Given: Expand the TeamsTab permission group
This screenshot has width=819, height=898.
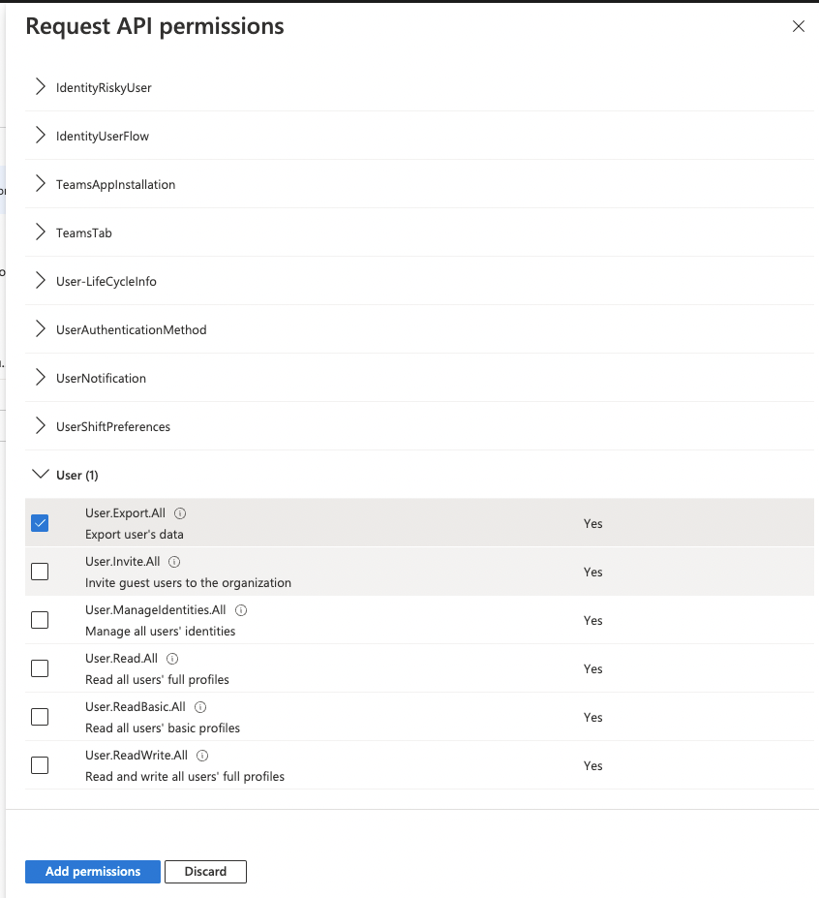Looking at the screenshot, I should [41, 232].
